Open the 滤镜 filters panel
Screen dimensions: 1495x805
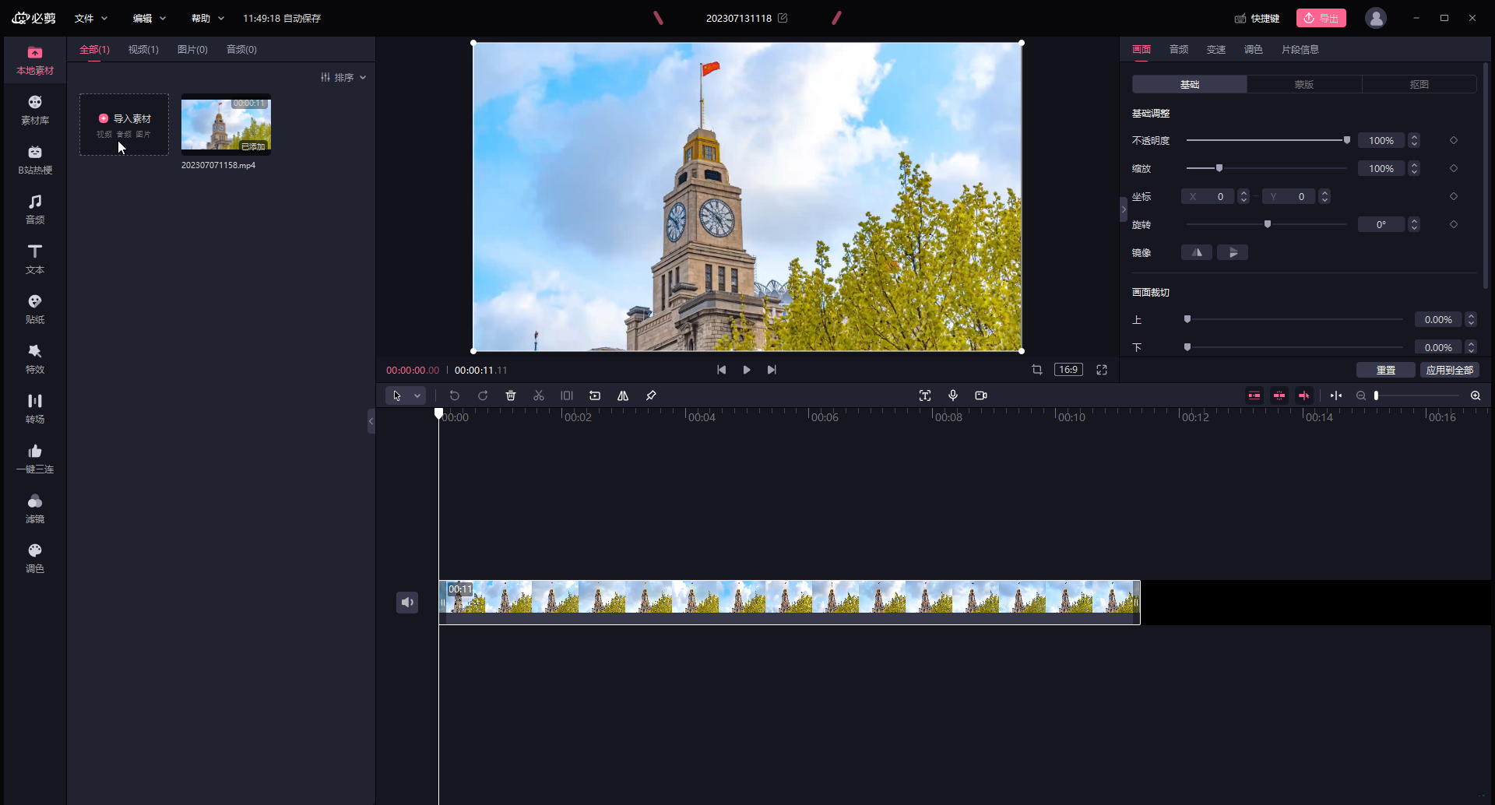[x=35, y=508]
